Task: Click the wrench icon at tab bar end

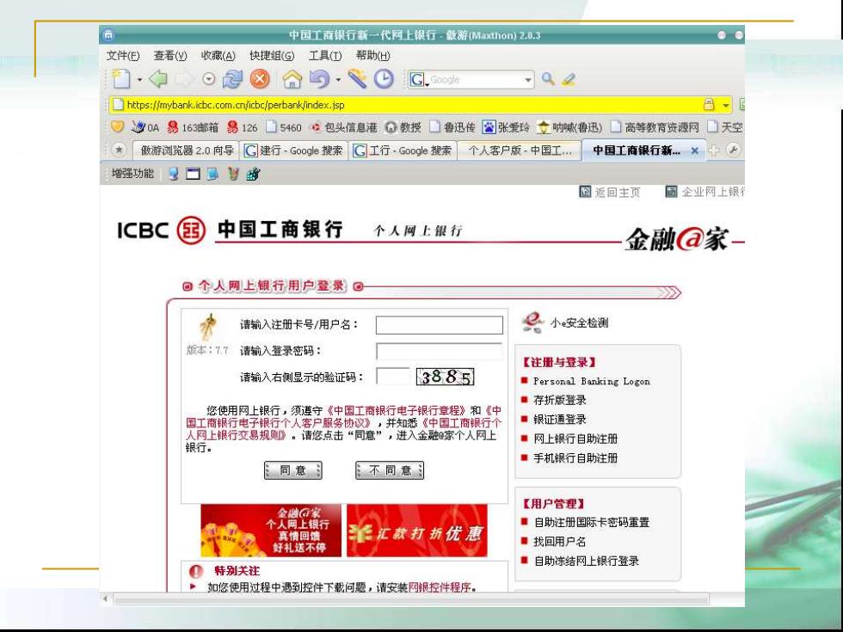Action: 733,150
